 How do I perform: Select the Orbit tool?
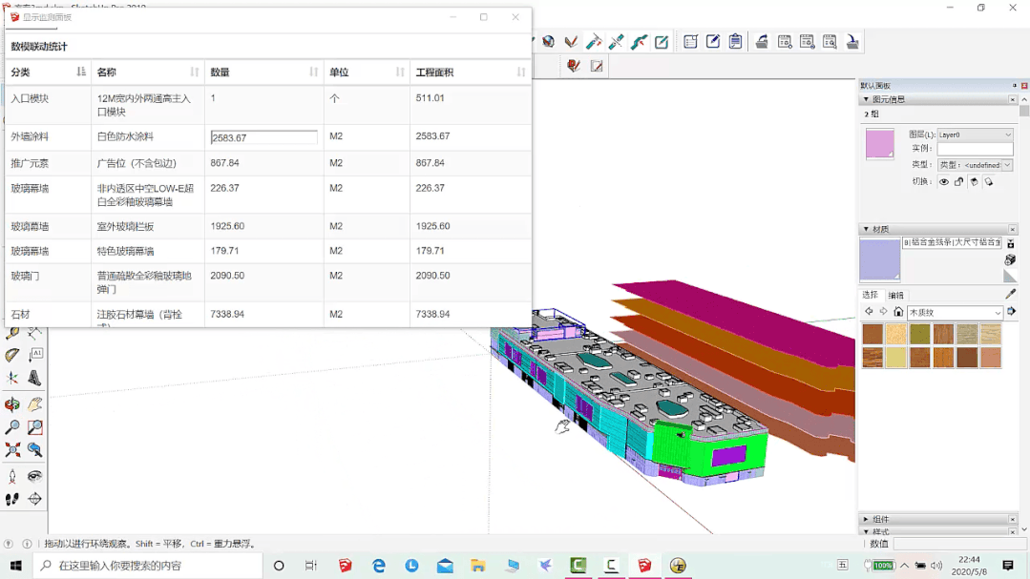[12, 404]
